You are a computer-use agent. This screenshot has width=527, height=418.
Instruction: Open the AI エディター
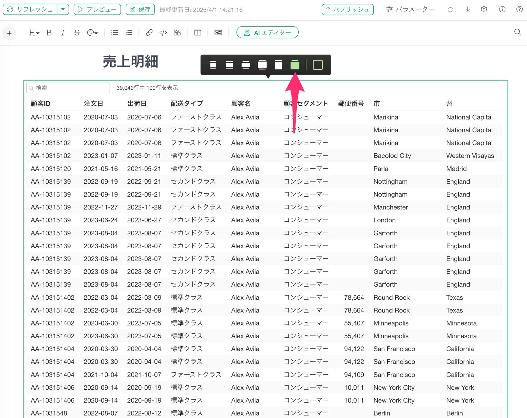tap(267, 32)
